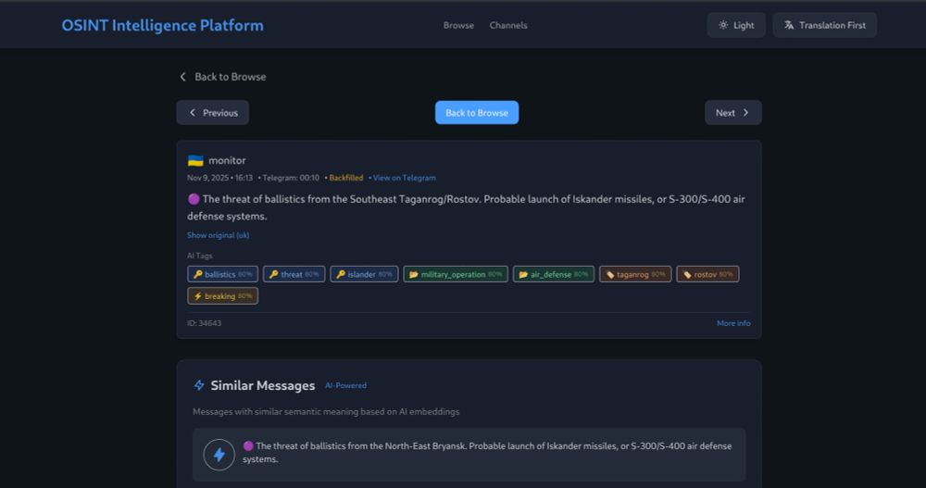This screenshot has width=926, height=488.
Task: Open the Channels nav item
Action: pyautogui.click(x=507, y=25)
